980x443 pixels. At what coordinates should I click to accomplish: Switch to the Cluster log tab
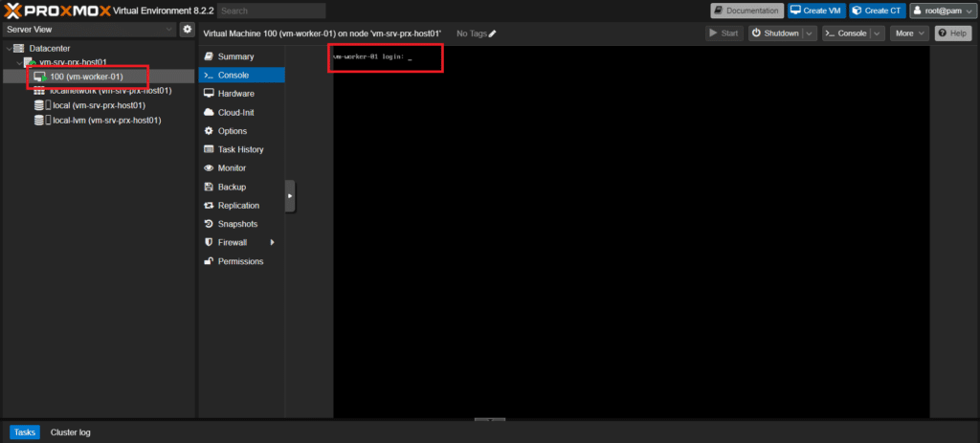click(71, 432)
